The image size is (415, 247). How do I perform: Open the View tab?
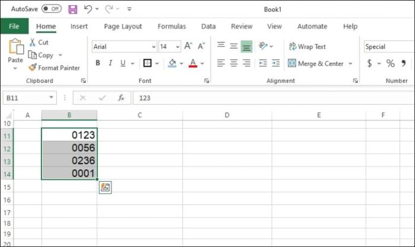tap(274, 27)
